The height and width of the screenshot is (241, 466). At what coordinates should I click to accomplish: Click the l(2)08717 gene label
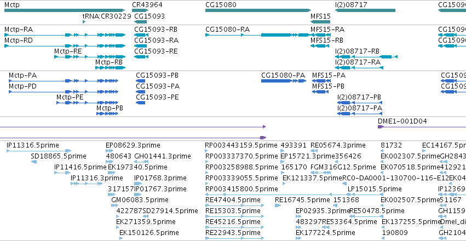pyautogui.click(x=351, y=5)
